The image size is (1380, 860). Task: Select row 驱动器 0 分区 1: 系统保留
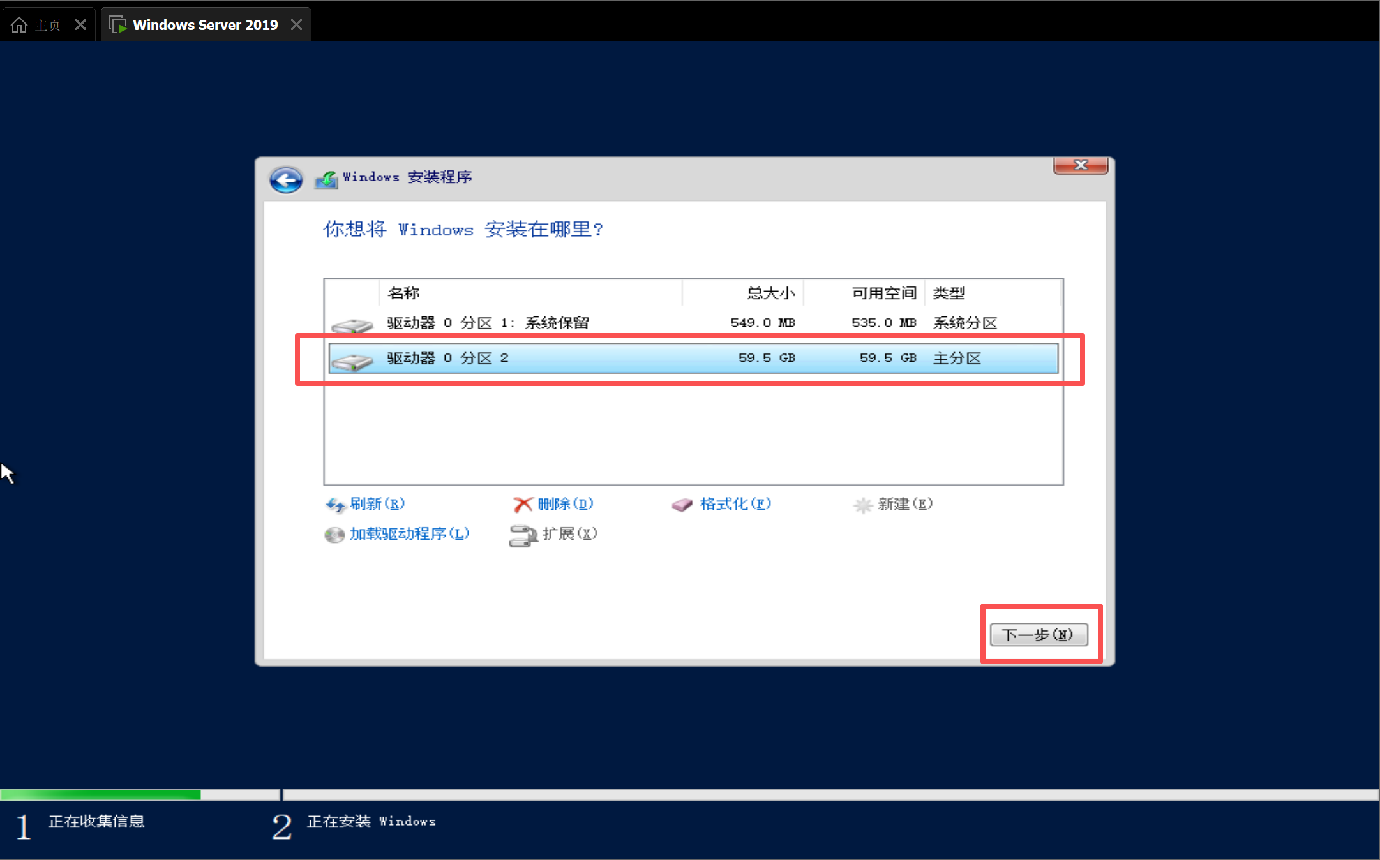pos(693,323)
